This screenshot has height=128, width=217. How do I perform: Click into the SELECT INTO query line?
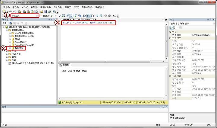click(88, 23)
